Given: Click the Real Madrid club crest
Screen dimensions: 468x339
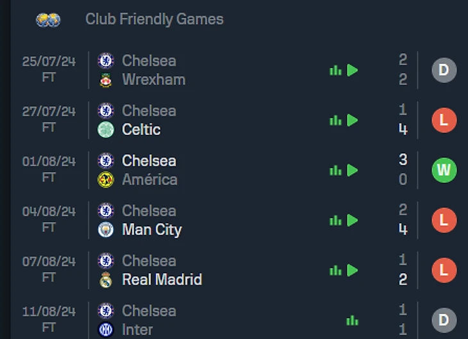Looking at the screenshot, I should click(x=106, y=280).
